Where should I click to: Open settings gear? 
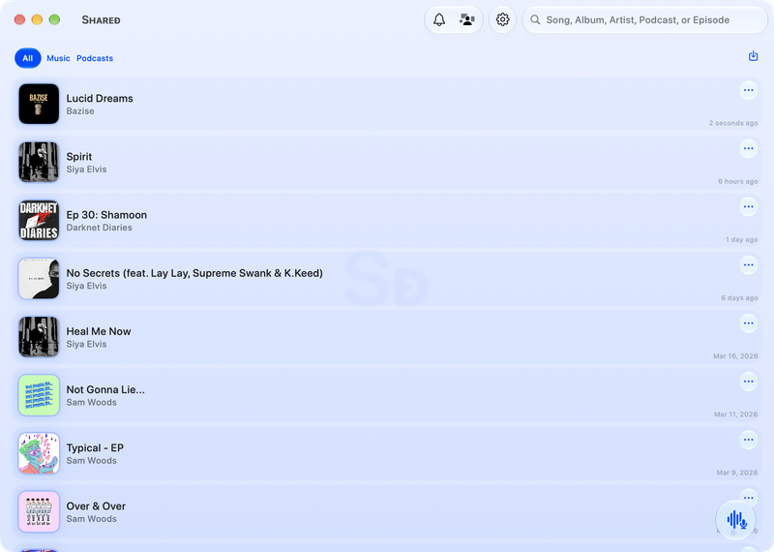[502, 19]
